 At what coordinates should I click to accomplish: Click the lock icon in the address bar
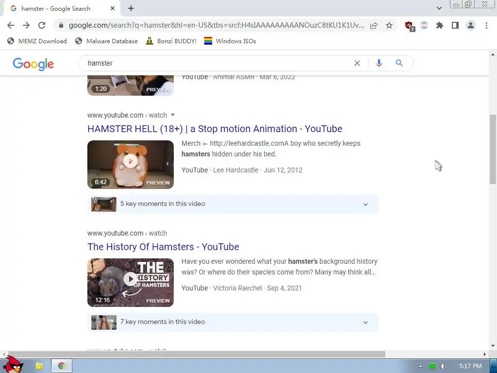click(61, 25)
